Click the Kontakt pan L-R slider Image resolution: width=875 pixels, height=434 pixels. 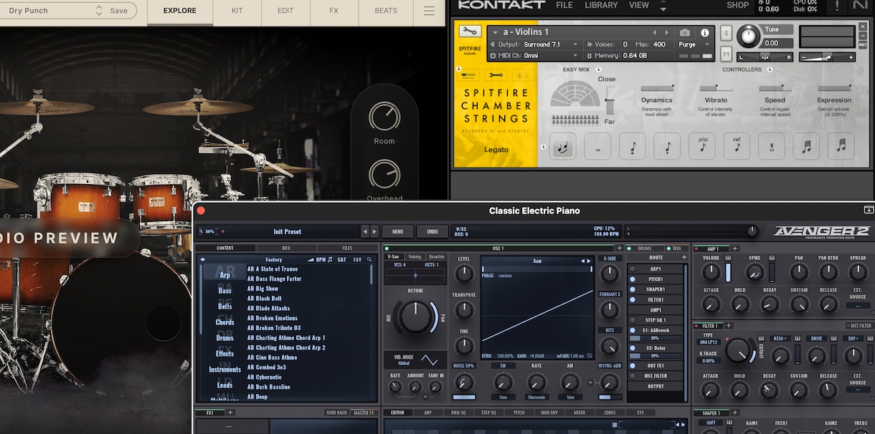click(765, 57)
